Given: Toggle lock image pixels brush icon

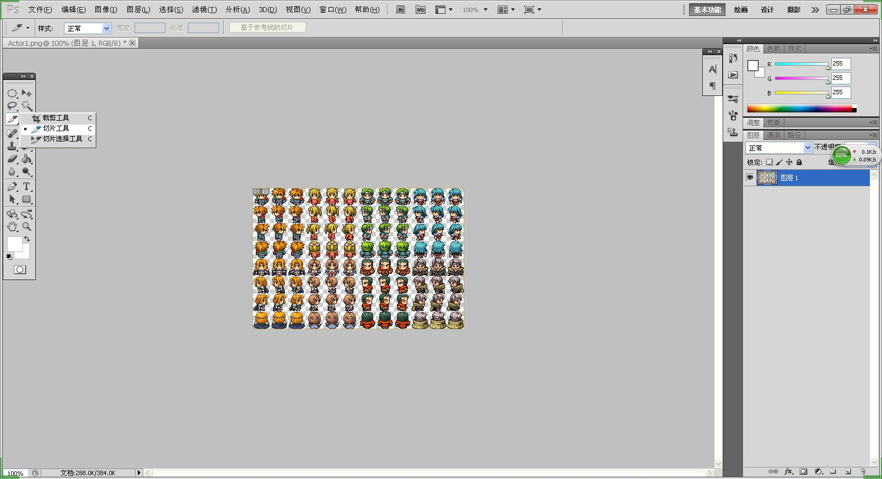Looking at the screenshot, I should point(779,162).
